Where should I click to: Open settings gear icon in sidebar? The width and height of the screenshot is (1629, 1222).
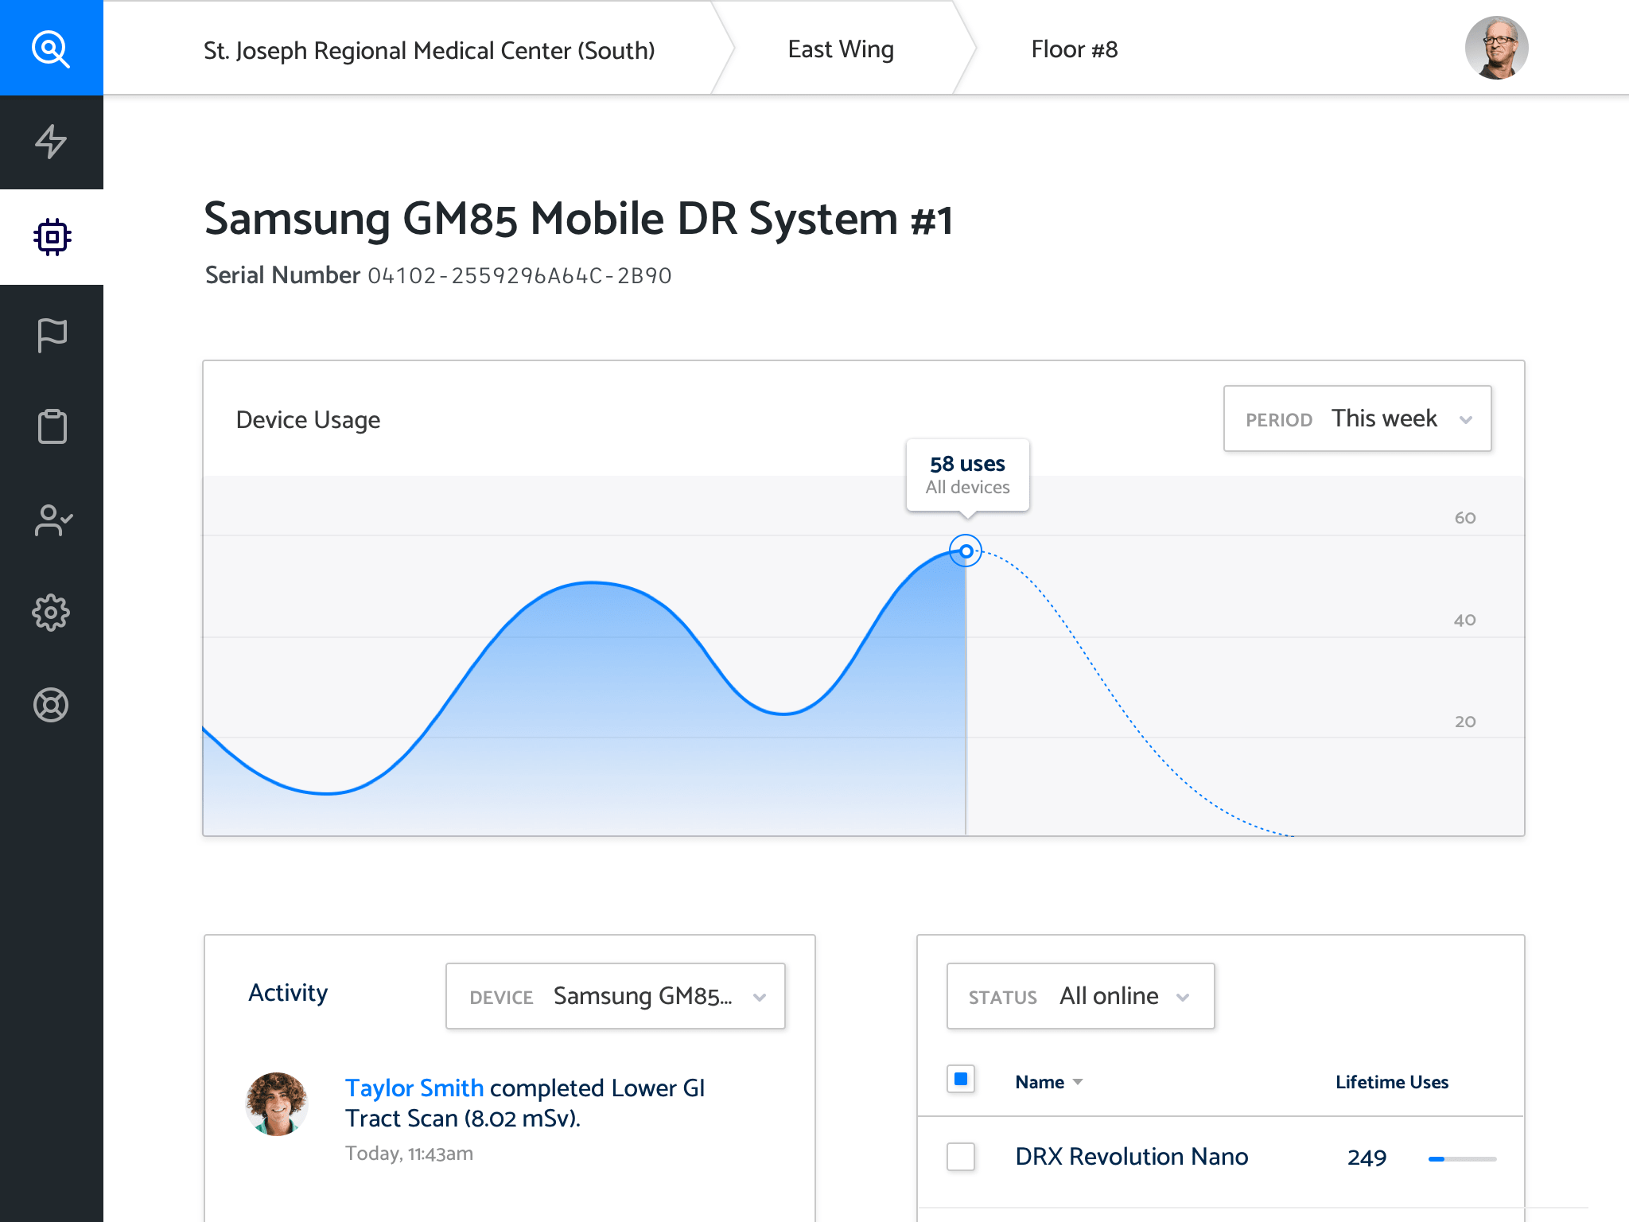click(52, 613)
